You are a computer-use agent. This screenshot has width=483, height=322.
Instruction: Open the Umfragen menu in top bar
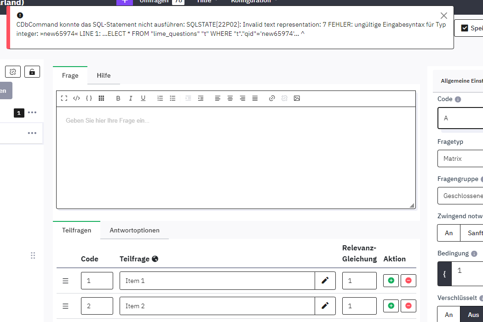coord(161,1)
